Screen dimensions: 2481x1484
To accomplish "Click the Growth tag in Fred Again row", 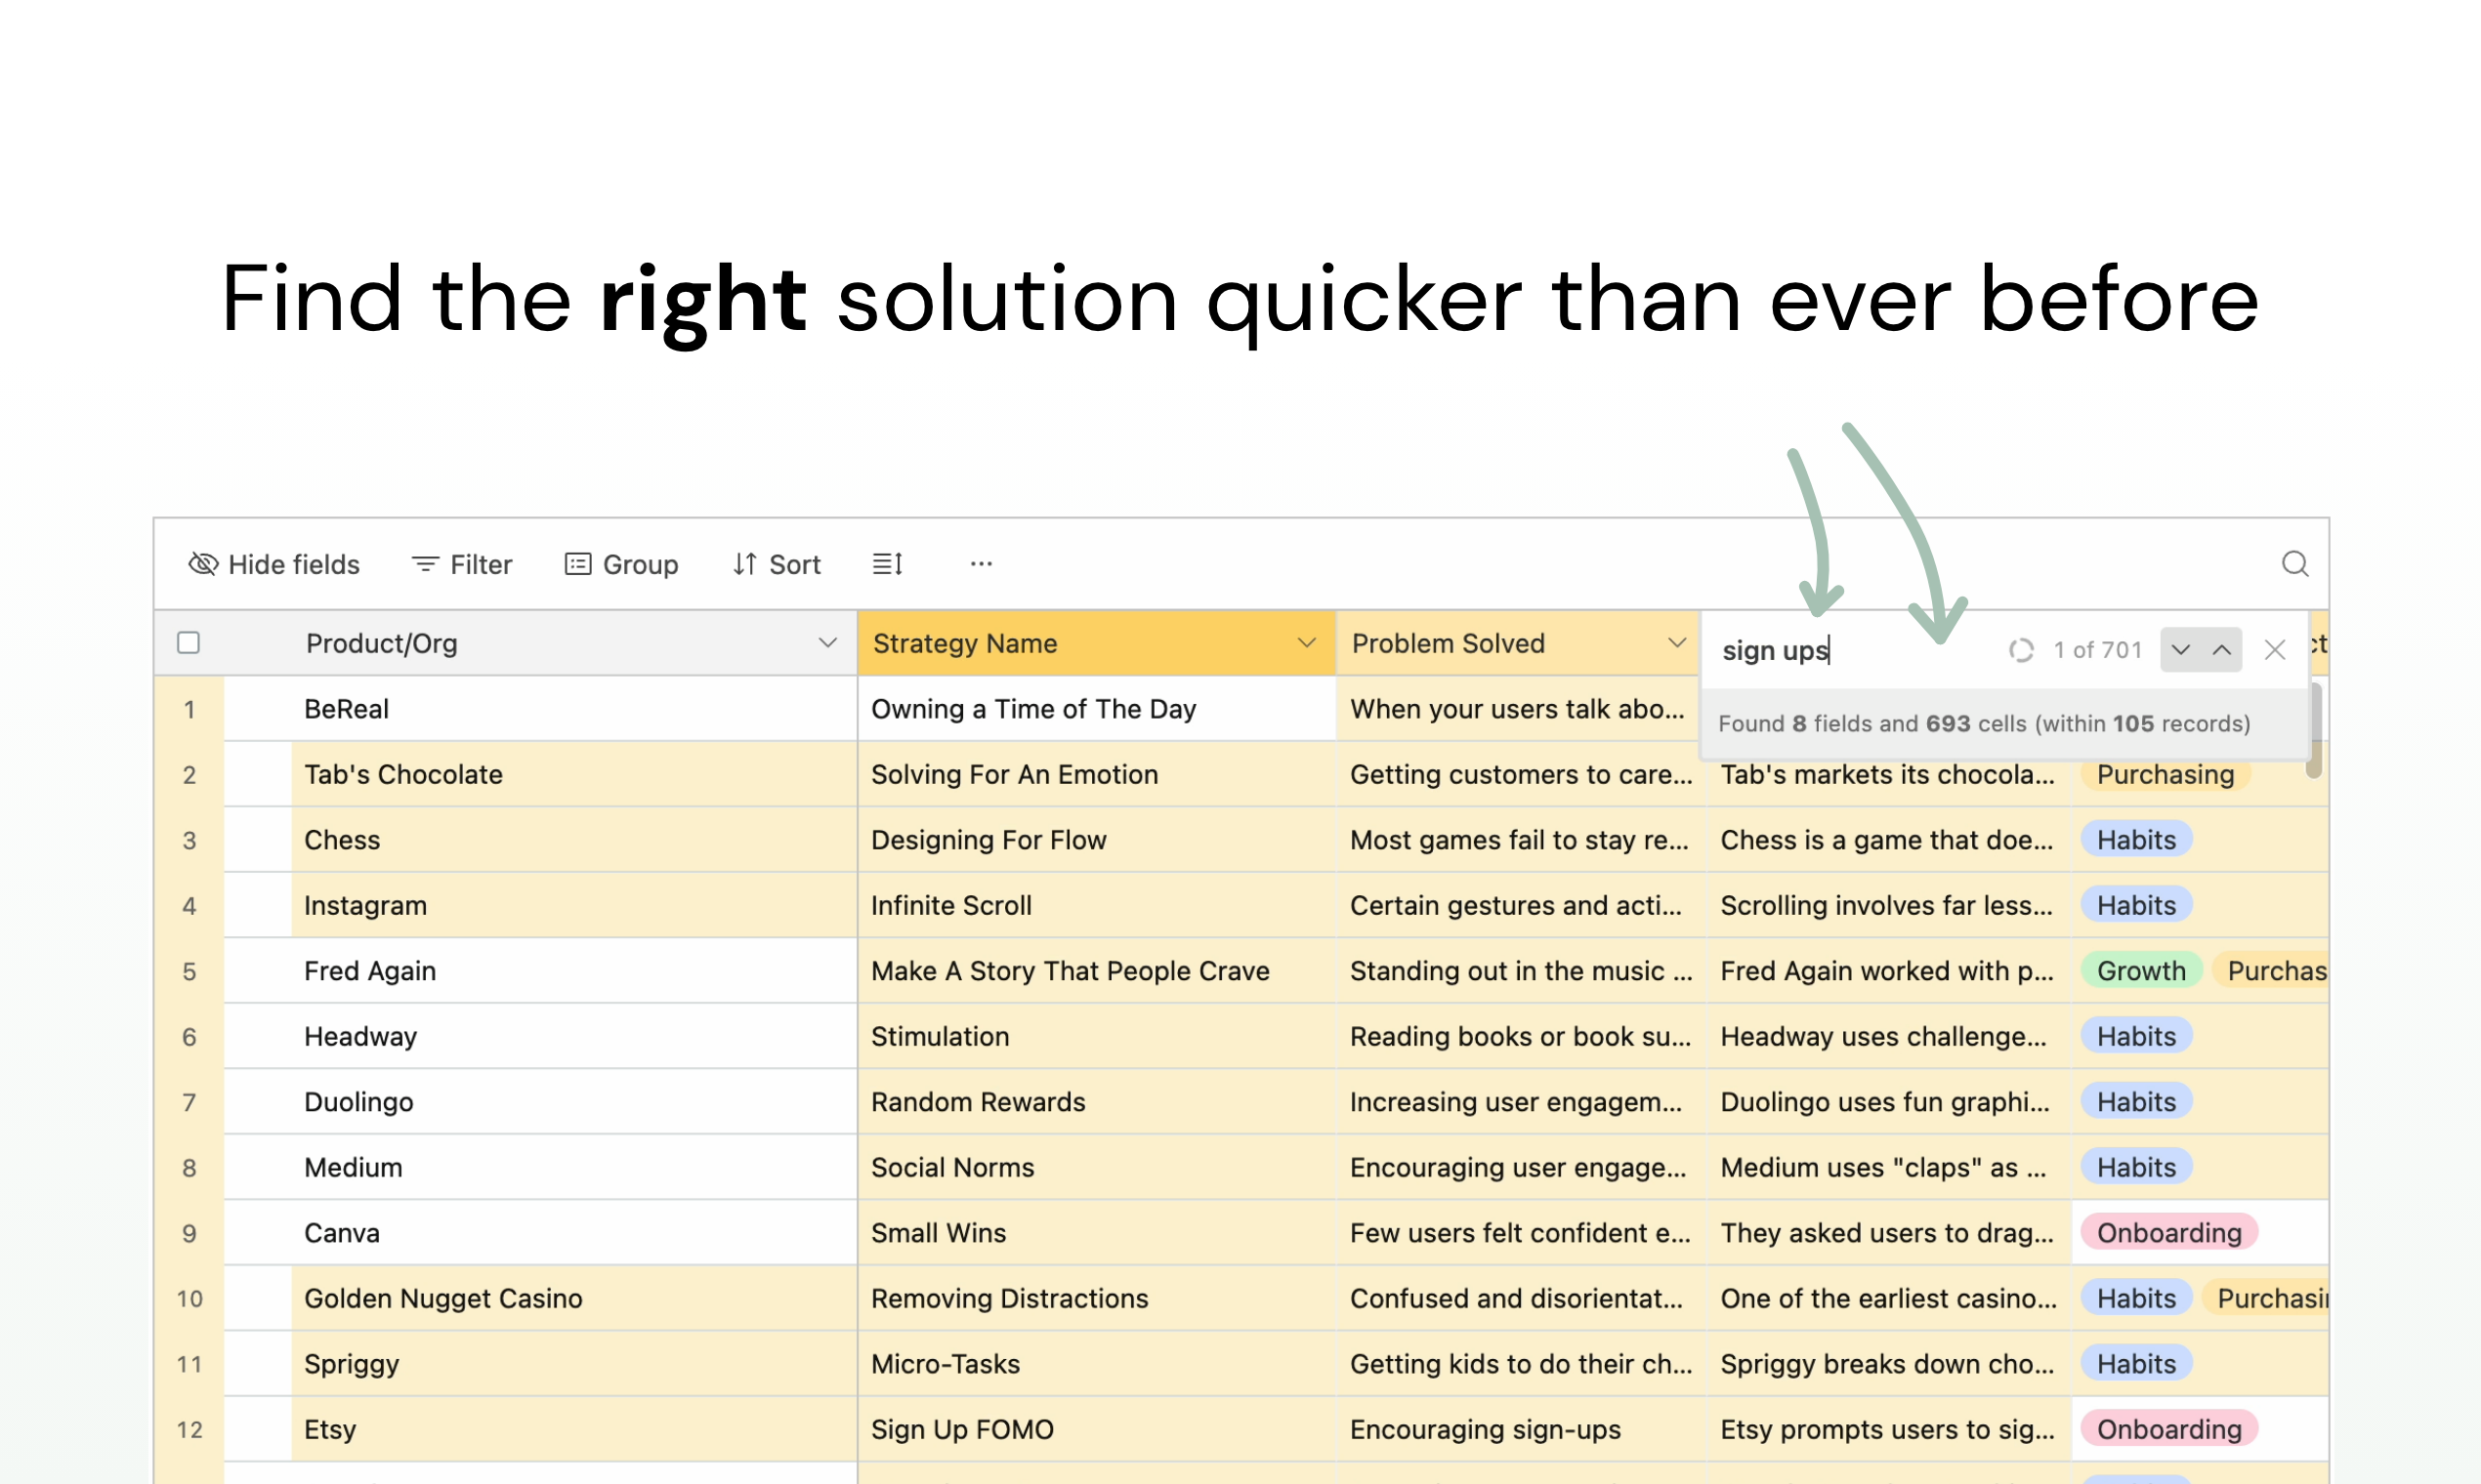I will click(x=2141, y=971).
